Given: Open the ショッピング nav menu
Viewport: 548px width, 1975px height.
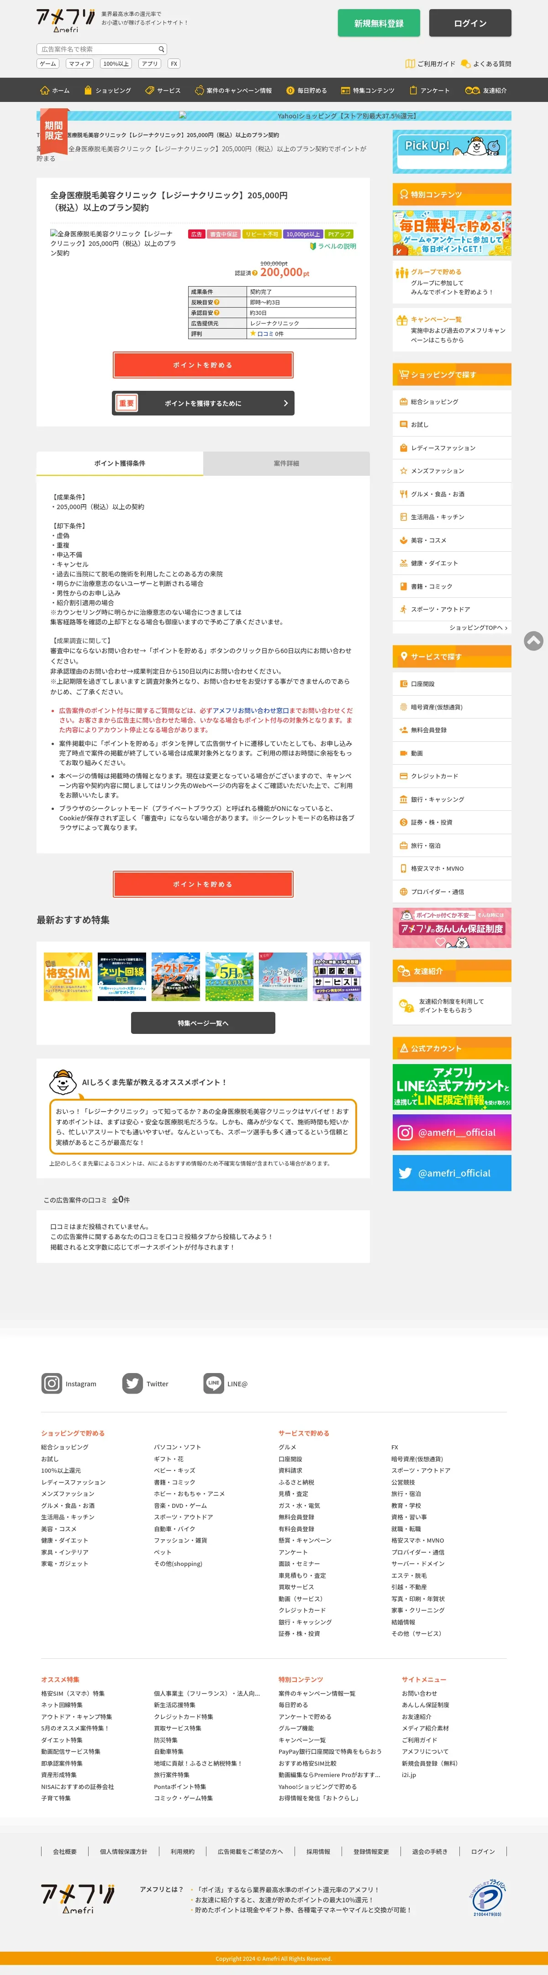Looking at the screenshot, I should tap(107, 90).
